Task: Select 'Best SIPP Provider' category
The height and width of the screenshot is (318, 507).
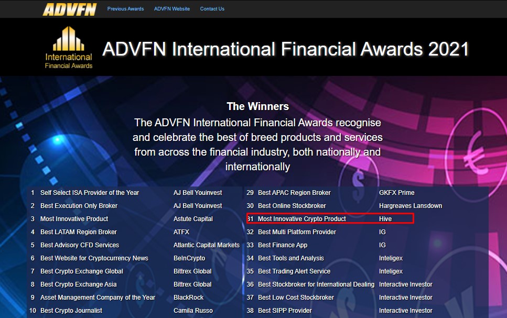Action: [x=285, y=311]
